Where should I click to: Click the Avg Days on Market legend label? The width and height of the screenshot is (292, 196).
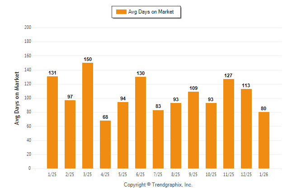pos(151,12)
